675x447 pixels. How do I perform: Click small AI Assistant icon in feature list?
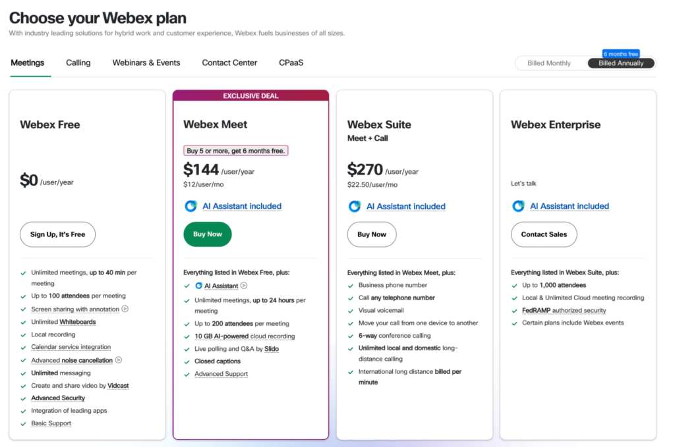[x=198, y=286]
